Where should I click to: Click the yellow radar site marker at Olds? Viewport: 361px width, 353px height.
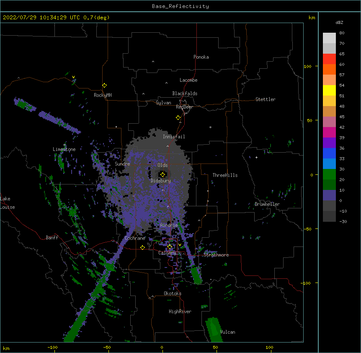[x=162, y=174]
